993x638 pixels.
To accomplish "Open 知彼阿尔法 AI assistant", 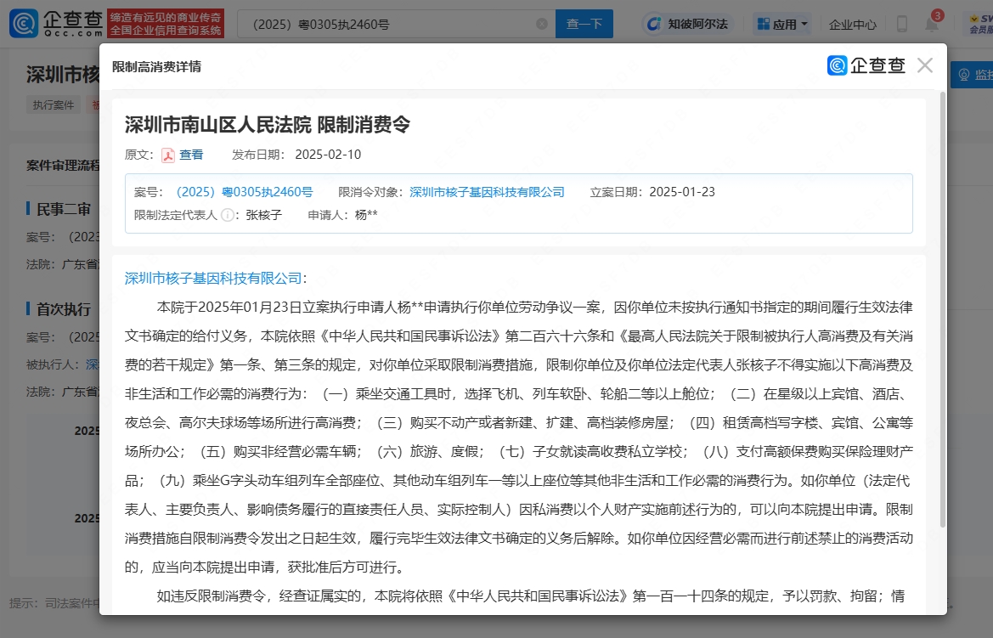I will pos(687,24).
